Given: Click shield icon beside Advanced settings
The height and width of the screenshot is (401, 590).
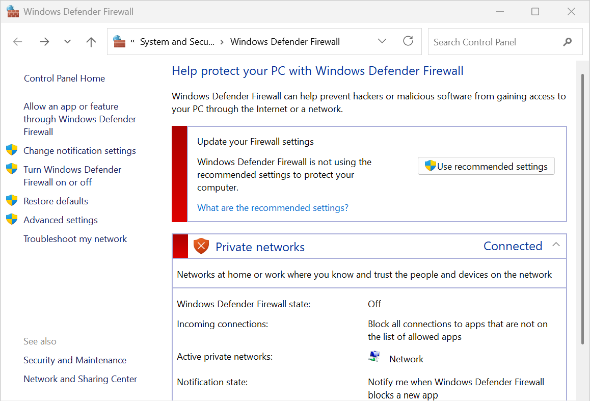Looking at the screenshot, I should 12,219.
